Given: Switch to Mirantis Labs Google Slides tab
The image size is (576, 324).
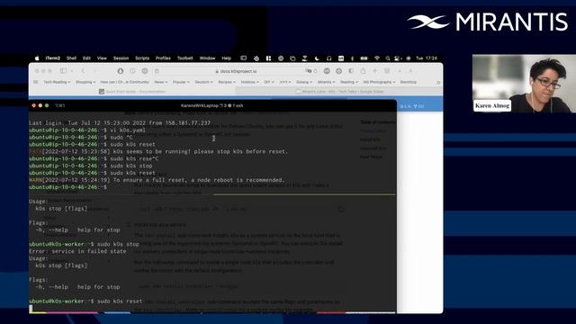Looking at the screenshot, I should [x=340, y=92].
